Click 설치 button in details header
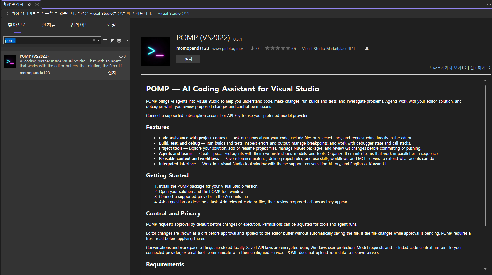 pyautogui.click(x=188, y=59)
